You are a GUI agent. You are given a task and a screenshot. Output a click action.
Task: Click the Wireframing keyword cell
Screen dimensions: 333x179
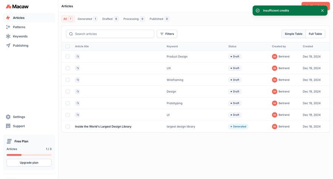[175, 80]
